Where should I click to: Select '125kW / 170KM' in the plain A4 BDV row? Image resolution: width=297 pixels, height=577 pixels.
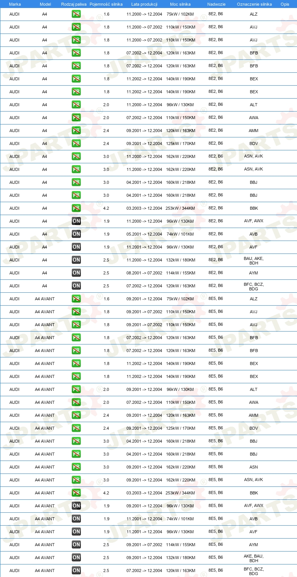[180, 144]
